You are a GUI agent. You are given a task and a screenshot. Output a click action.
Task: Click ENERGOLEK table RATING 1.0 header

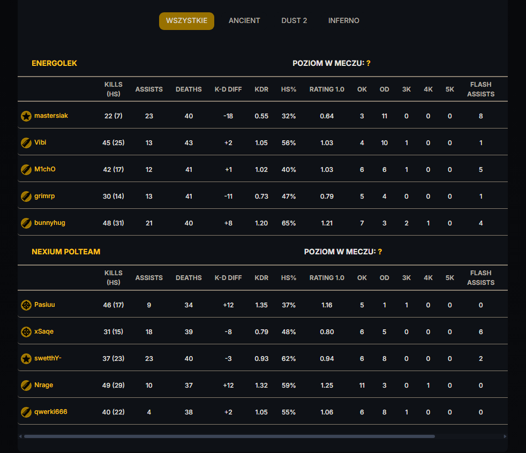[x=327, y=89]
